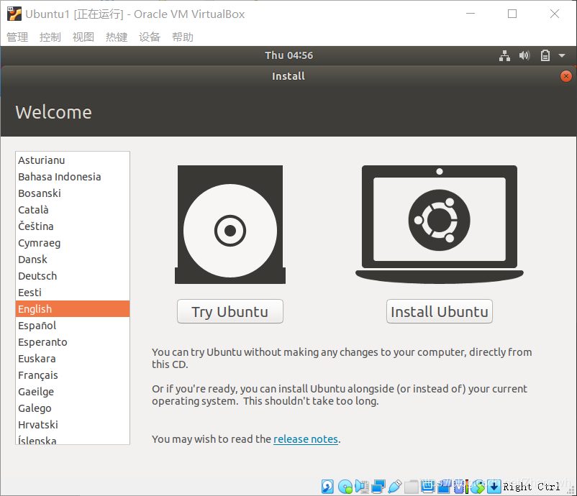
Task: Select Čeština language
Action: [73, 226]
